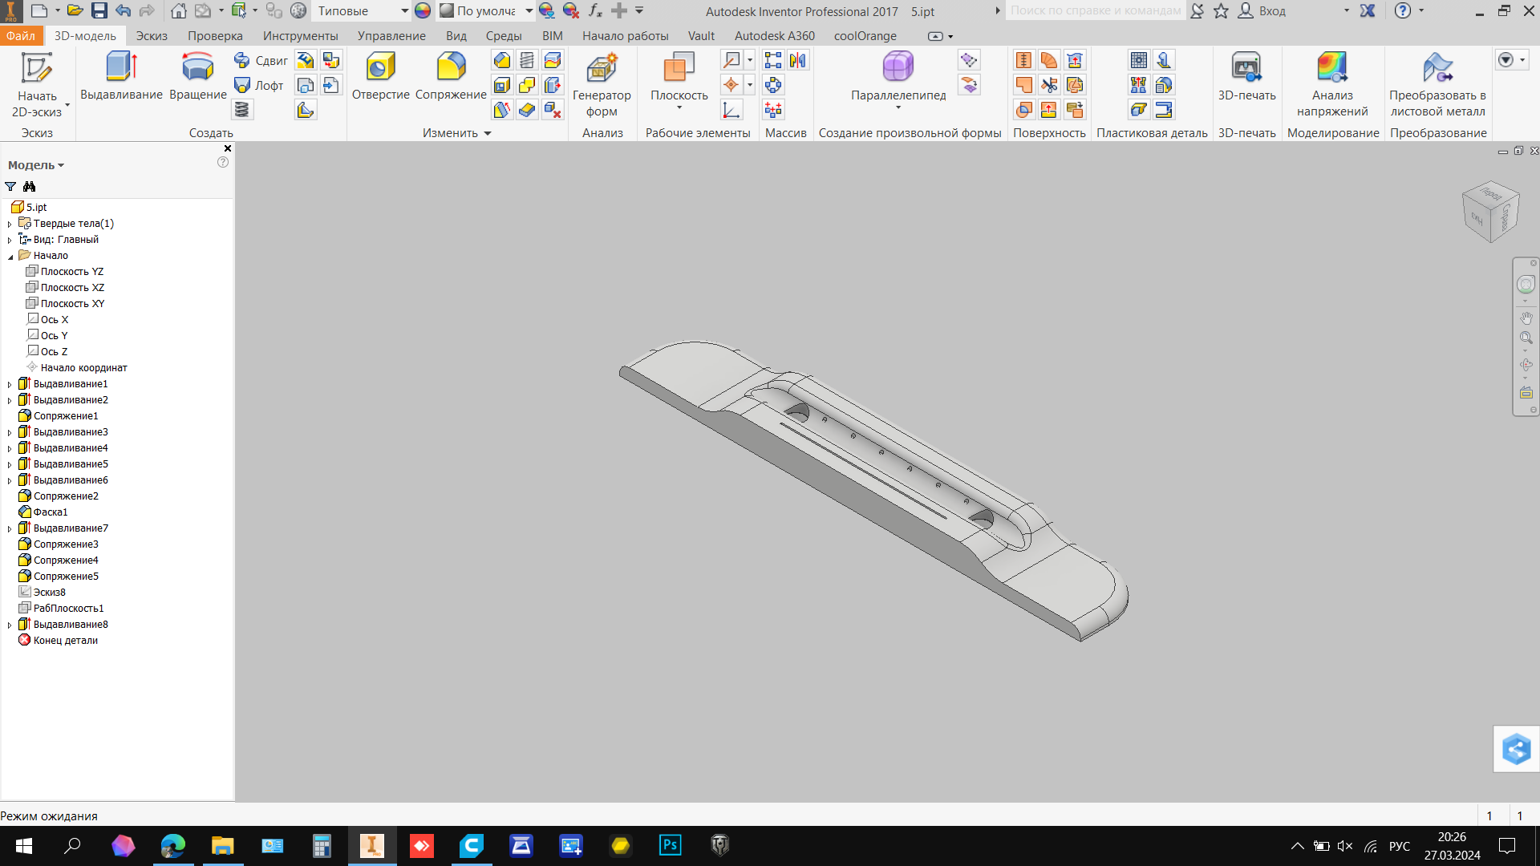Click the 3D-печать print icon
Image resolution: width=1540 pixels, height=866 pixels.
1246,76
